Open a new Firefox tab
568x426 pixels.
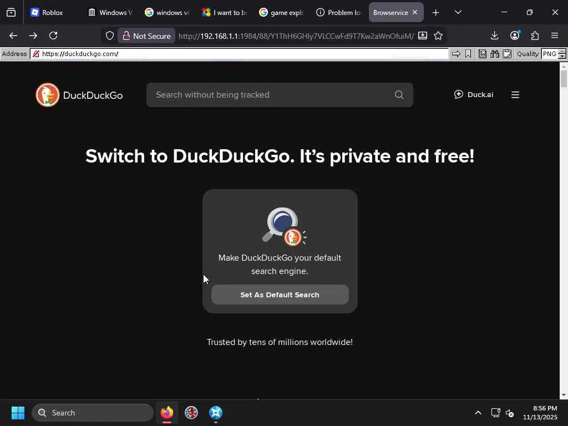point(436,13)
